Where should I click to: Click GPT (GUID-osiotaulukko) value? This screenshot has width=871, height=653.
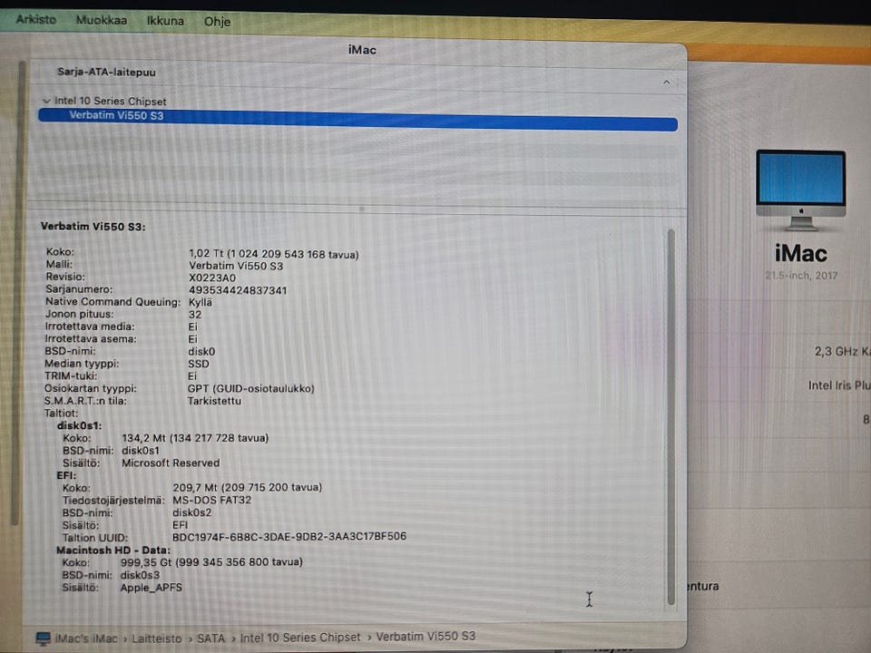coord(251,389)
